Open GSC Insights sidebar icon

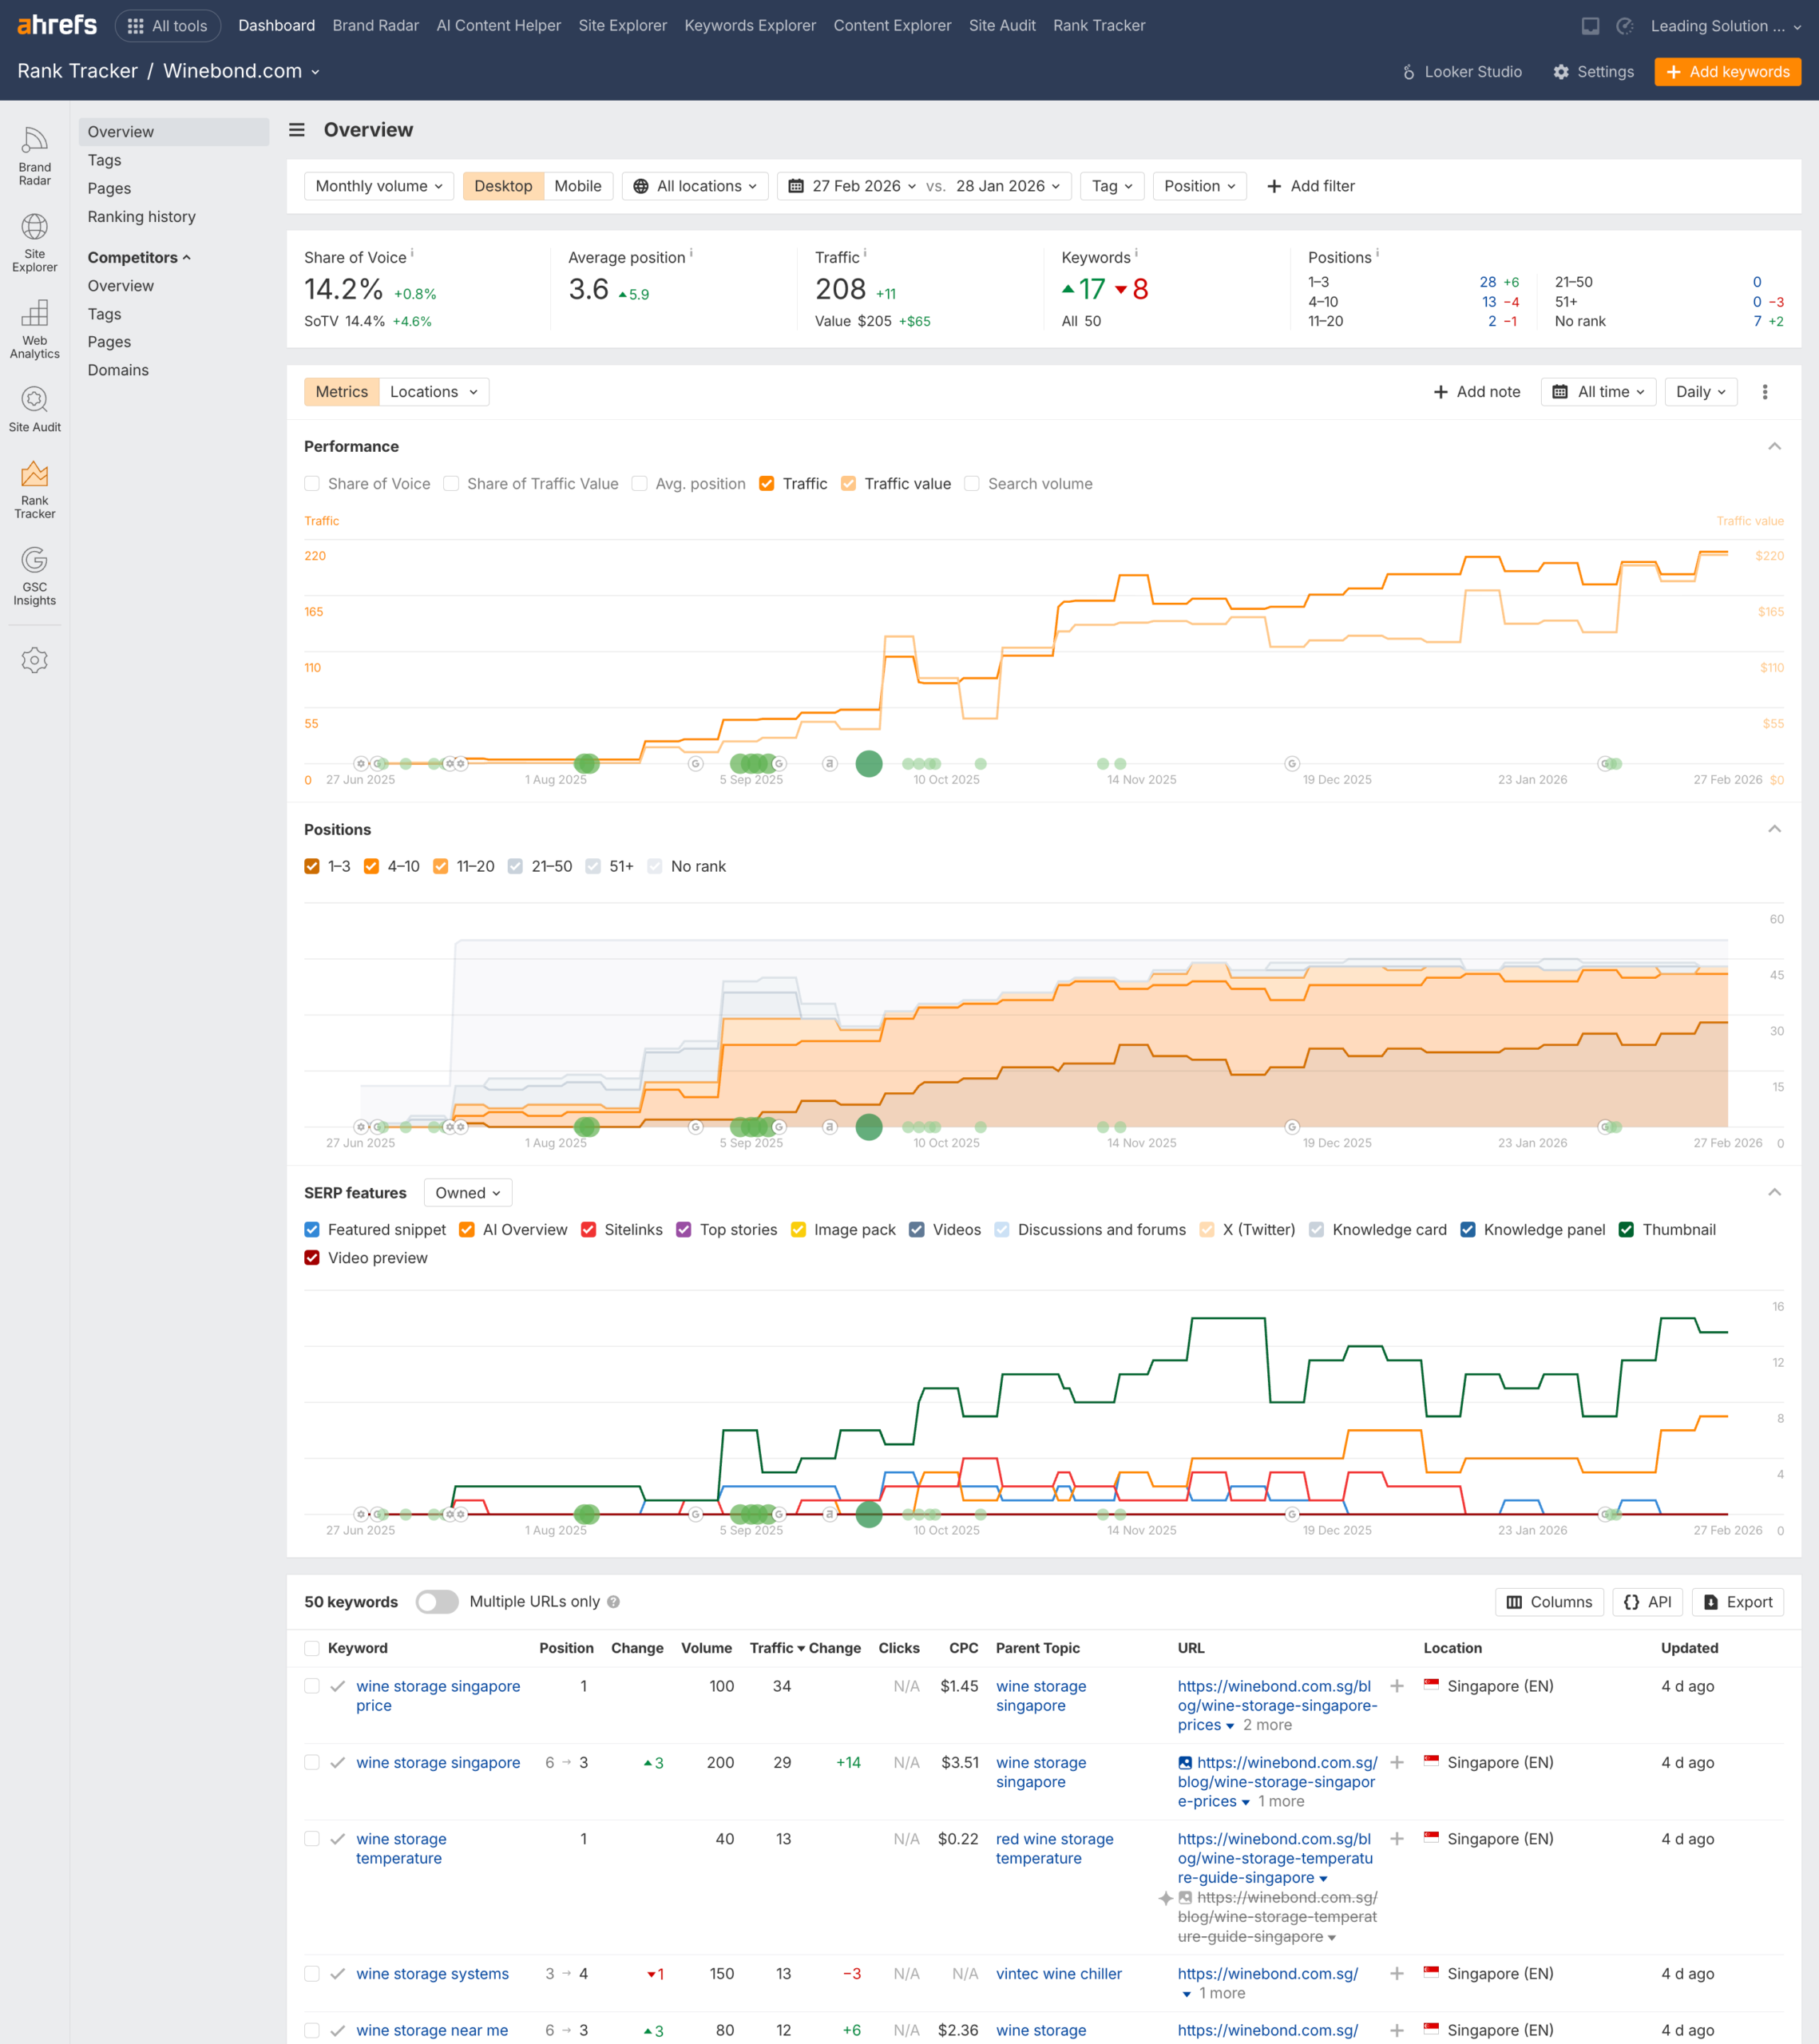click(x=34, y=576)
